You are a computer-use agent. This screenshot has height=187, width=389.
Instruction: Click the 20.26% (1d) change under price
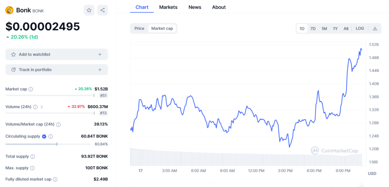tap(22, 37)
